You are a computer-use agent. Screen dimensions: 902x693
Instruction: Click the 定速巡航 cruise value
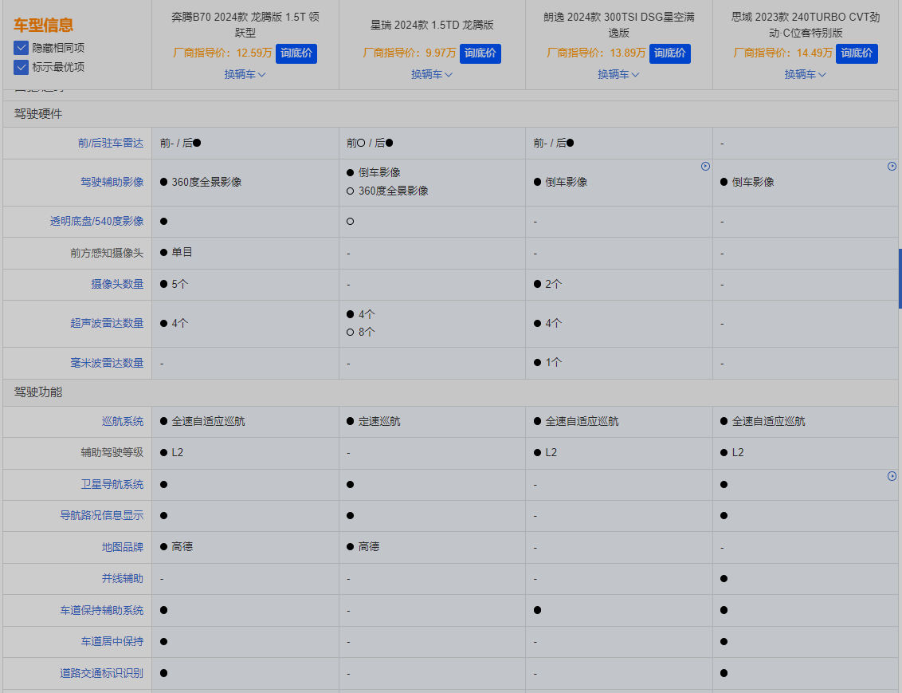379,421
